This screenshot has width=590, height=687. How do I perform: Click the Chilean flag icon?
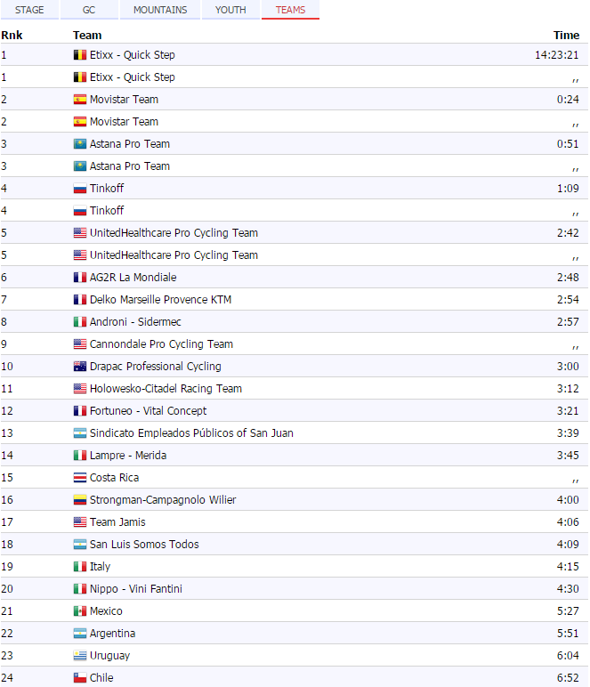point(80,678)
